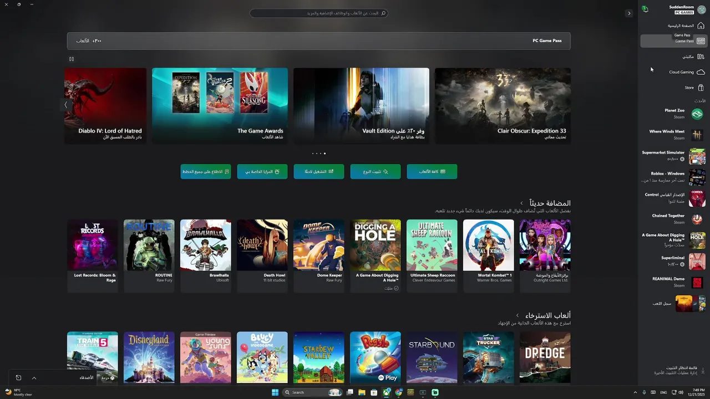
Task: Open Windows Start button
Action: [x=275, y=392]
